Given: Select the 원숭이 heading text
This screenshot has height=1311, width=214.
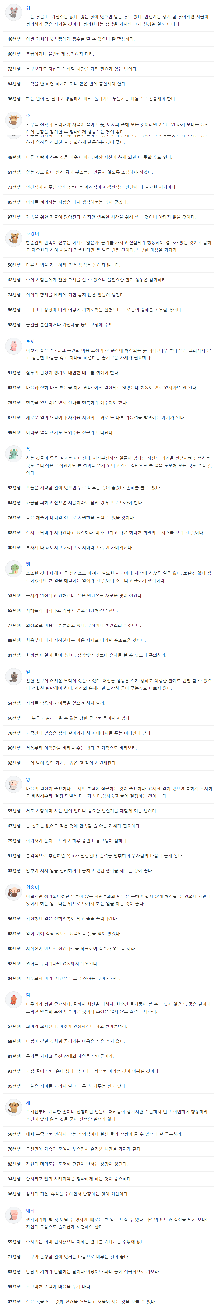Looking at the screenshot, I should click(32, 887).
